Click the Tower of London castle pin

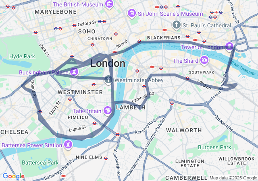pos(229,47)
